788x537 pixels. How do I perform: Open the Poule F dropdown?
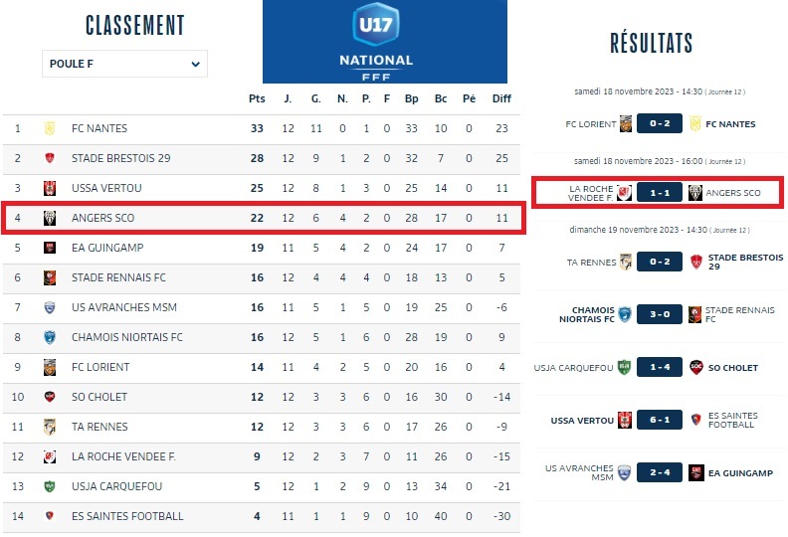(x=124, y=65)
